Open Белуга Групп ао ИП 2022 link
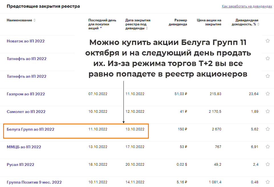Screen dimensions: 274x187 pos(30,129)
